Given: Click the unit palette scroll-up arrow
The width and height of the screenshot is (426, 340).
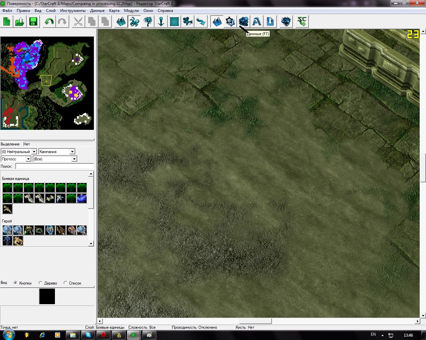Looking at the screenshot, I should click(x=91, y=174).
